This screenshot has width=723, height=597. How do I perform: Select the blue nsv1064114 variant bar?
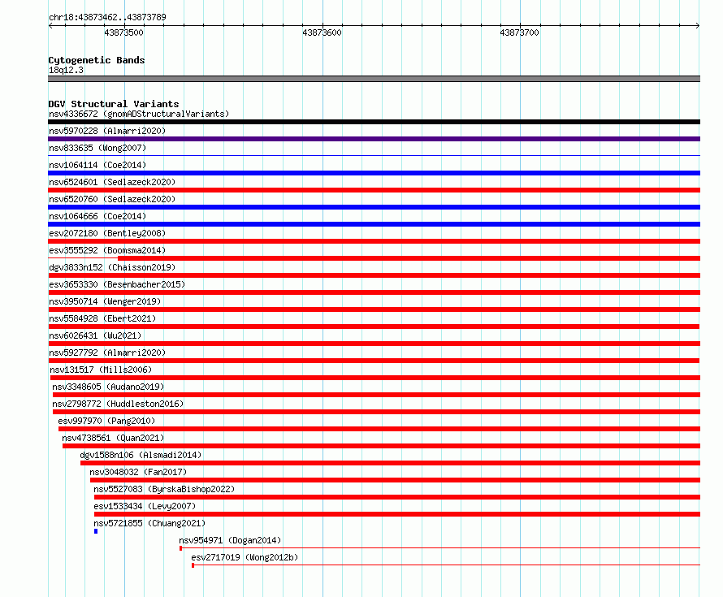[374, 173]
